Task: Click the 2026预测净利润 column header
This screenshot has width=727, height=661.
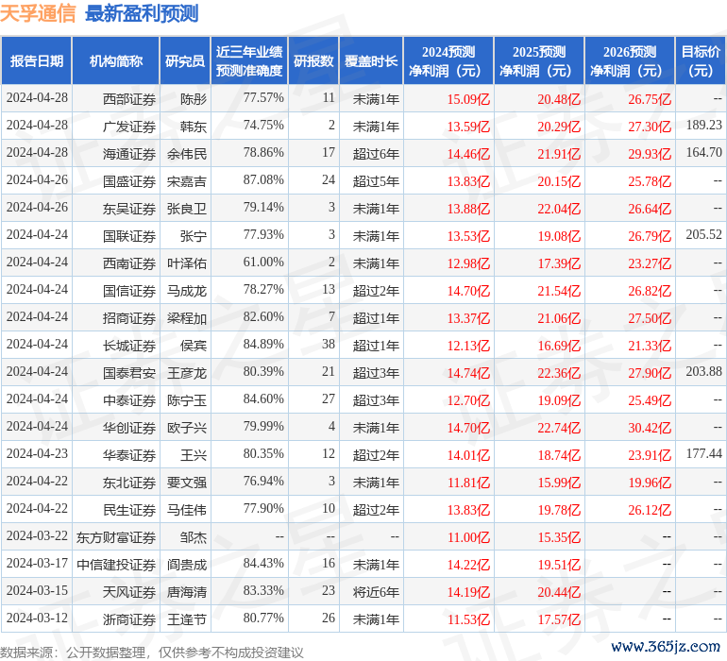Action: (630, 61)
